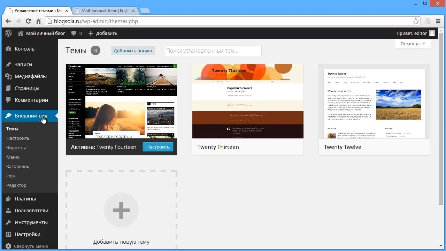Click the browser home icon
The width and height of the screenshot is (446, 251).
(38, 21)
